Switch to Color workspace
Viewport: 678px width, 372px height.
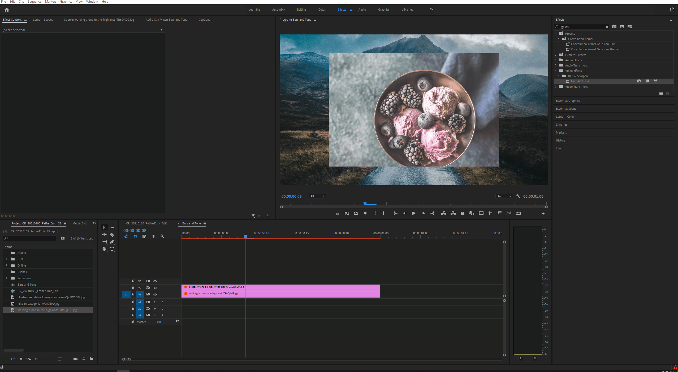(x=322, y=10)
